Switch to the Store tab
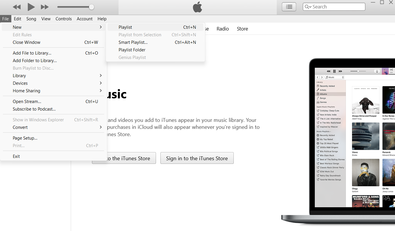 (242, 29)
